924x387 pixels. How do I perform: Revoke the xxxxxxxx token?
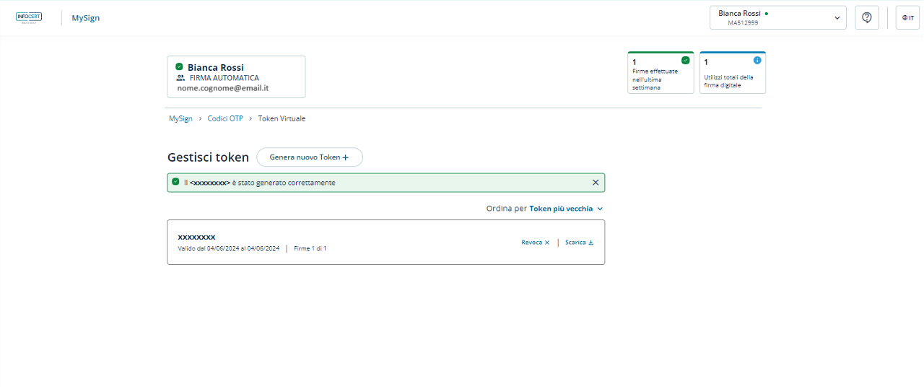[535, 243]
